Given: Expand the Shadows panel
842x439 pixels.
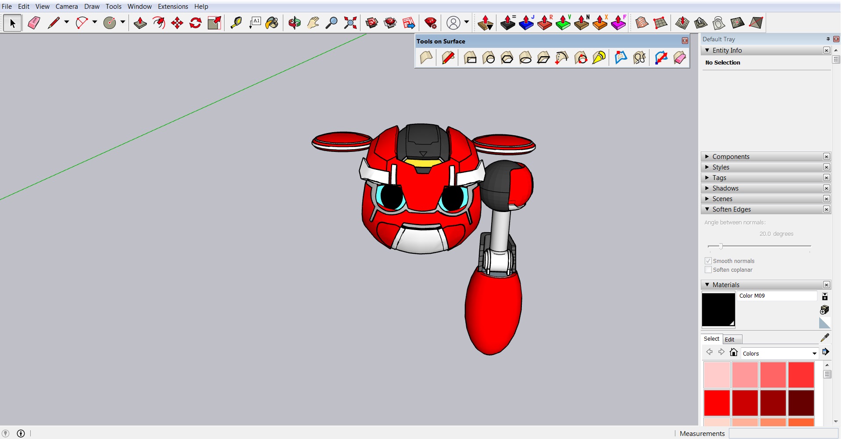Looking at the screenshot, I should [766, 188].
